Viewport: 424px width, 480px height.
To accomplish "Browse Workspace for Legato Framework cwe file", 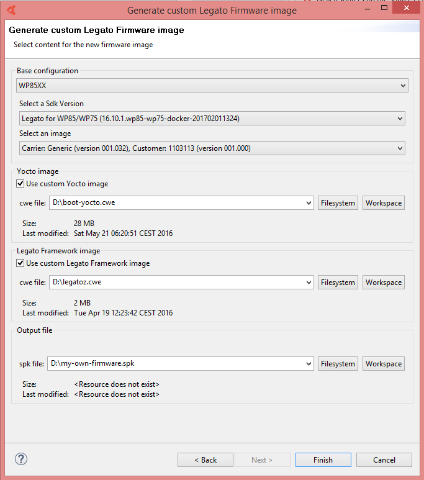I will [x=384, y=283].
